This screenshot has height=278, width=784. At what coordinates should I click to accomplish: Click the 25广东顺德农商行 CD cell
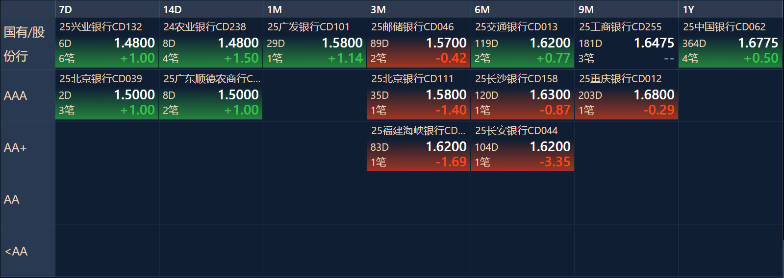click(x=211, y=95)
